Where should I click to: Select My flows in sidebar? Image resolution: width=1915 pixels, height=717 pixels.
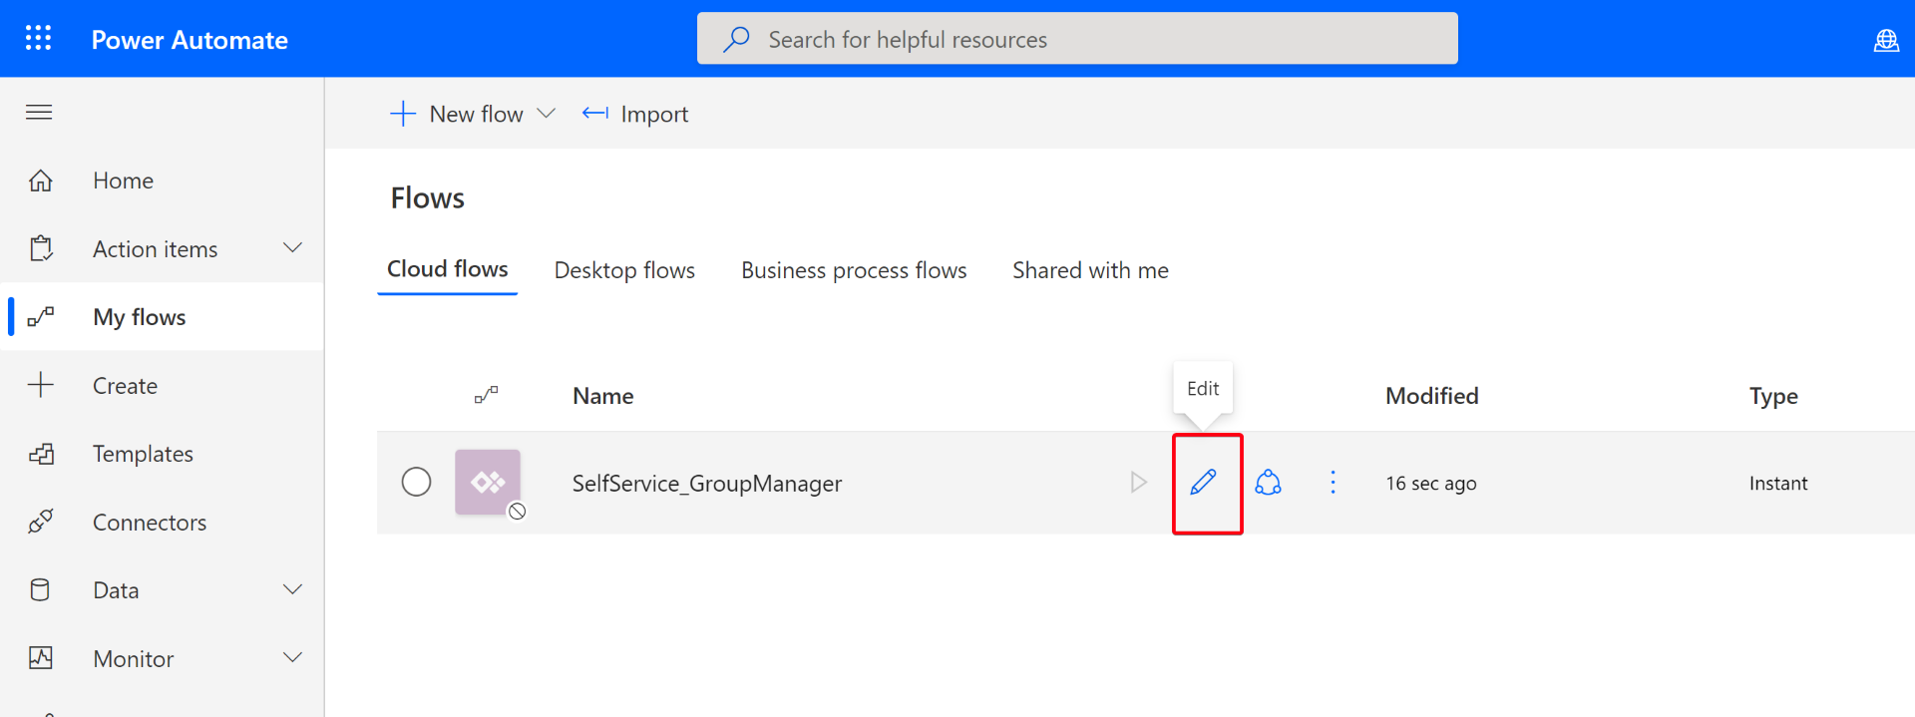coord(162,317)
